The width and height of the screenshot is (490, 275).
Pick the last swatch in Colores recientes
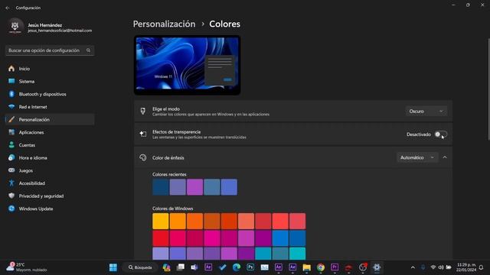click(229, 187)
